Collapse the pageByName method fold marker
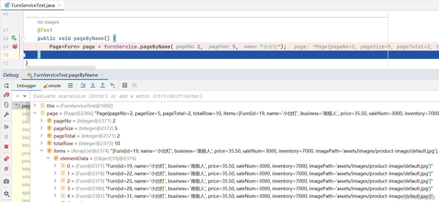Image resolution: width=439 pixels, height=202 pixels. point(24,39)
